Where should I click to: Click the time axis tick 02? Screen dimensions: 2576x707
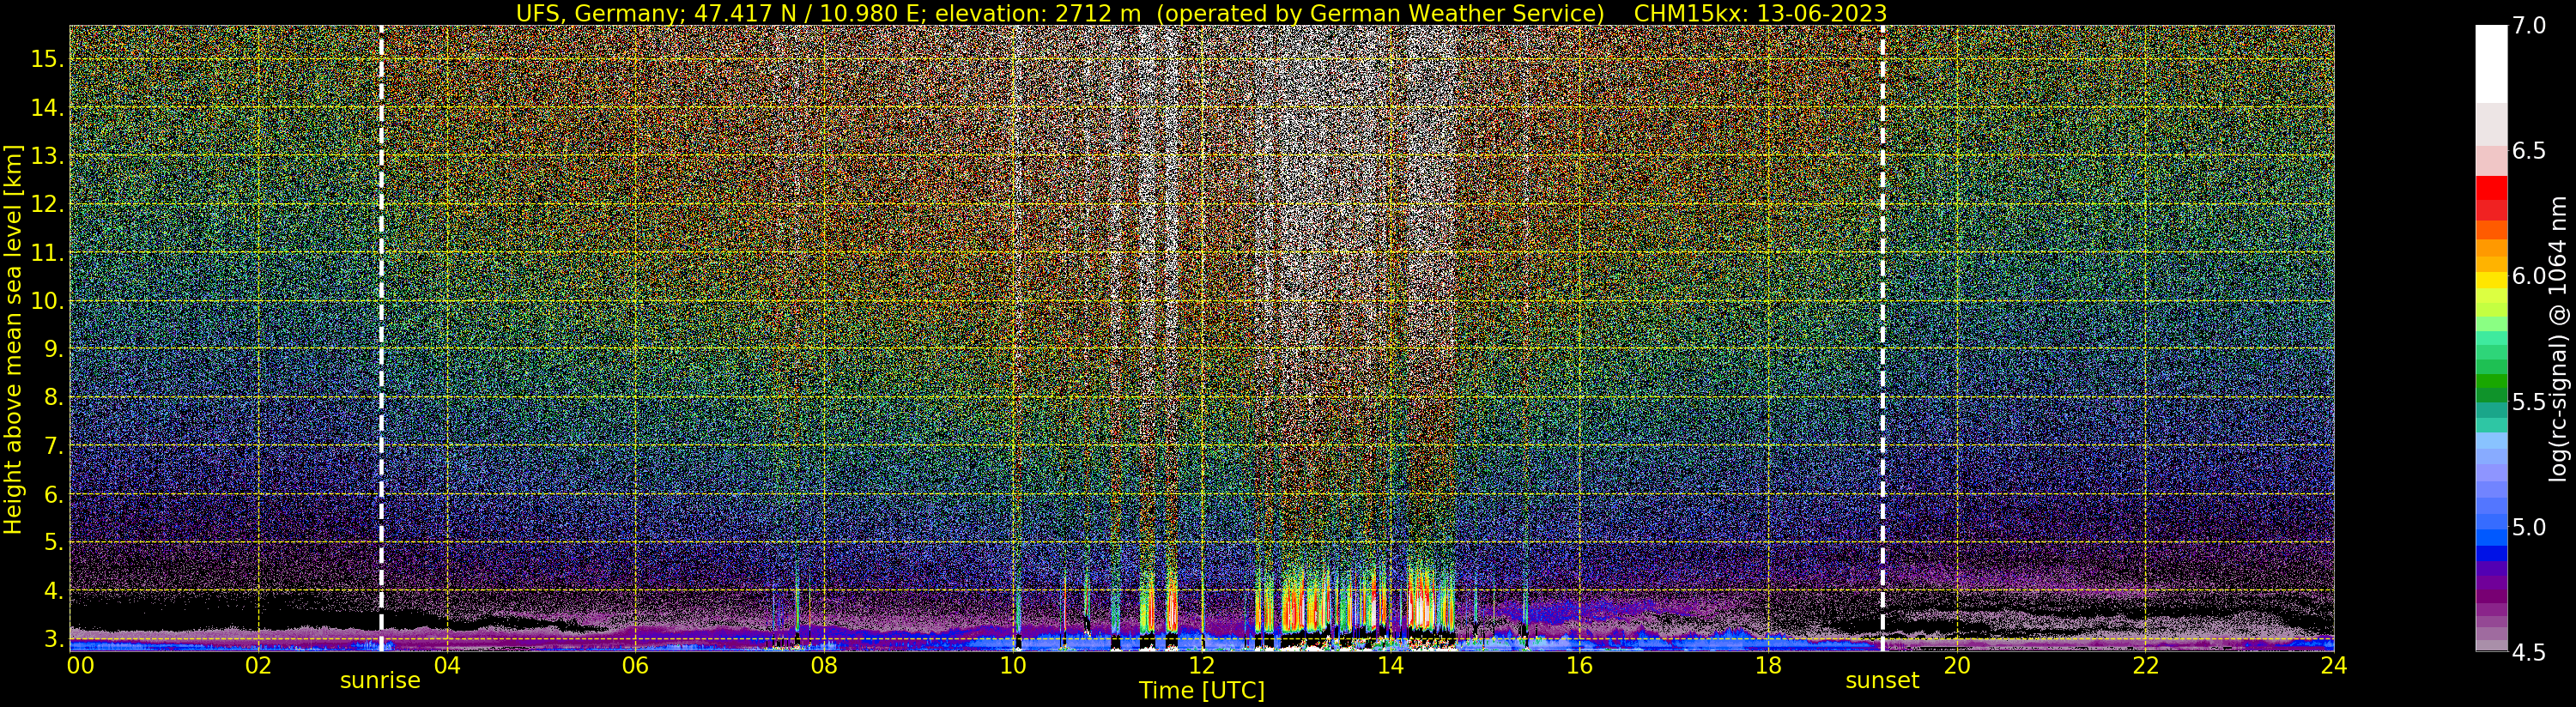[x=259, y=665]
